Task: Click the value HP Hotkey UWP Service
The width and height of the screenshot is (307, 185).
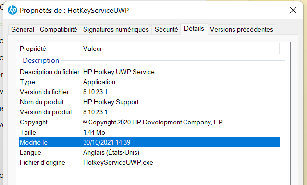Action: [x=119, y=72]
